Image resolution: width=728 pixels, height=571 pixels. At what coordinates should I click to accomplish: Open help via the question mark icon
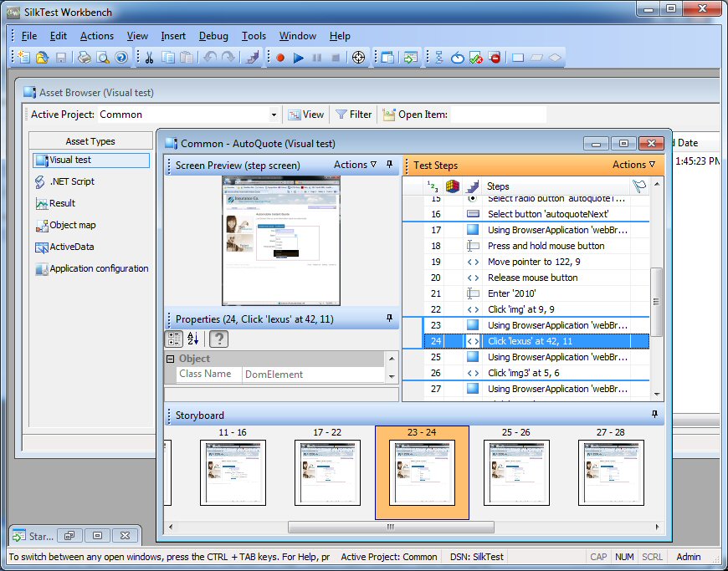click(x=218, y=339)
